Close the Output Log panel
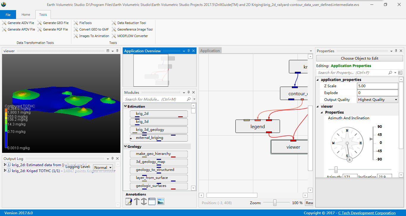Image resolution: width=406 pixels, height=216 pixels. (x=117, y=158)
